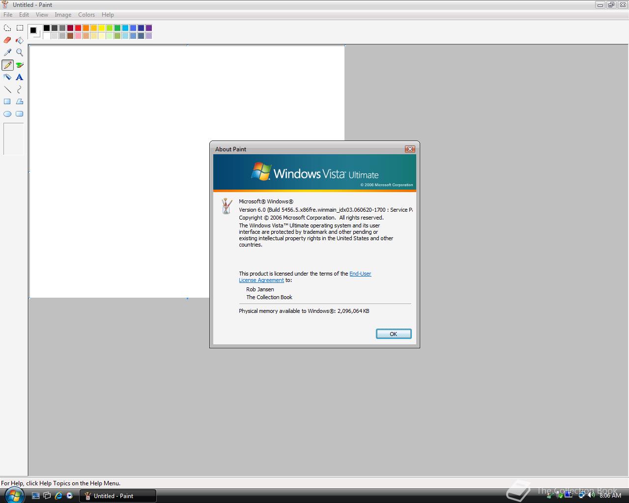Click the 'About Paint' dialog title

(230, 149)
